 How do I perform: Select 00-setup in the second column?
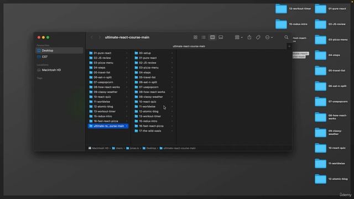pyautogui.click(x=154, y=53)
